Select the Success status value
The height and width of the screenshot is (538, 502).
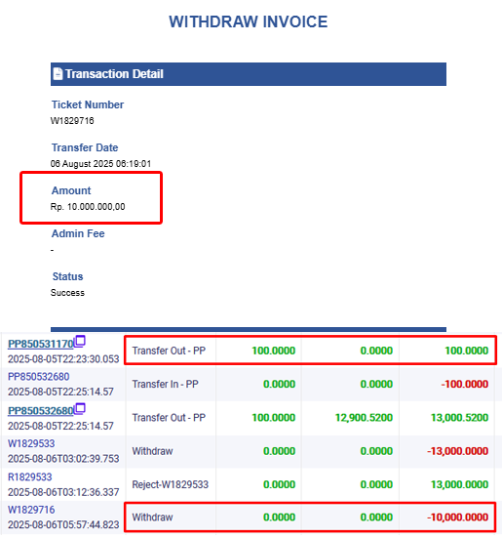[x=67, y=293]
